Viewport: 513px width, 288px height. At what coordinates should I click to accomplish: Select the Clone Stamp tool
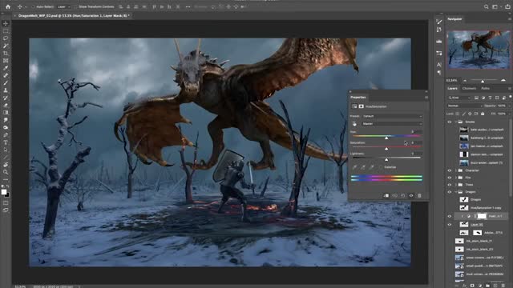6,90
